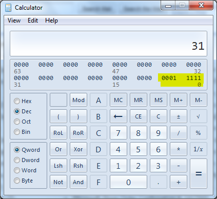The image size is (217, 199).
Task: Click the digit 9 key
Action: 159,133
